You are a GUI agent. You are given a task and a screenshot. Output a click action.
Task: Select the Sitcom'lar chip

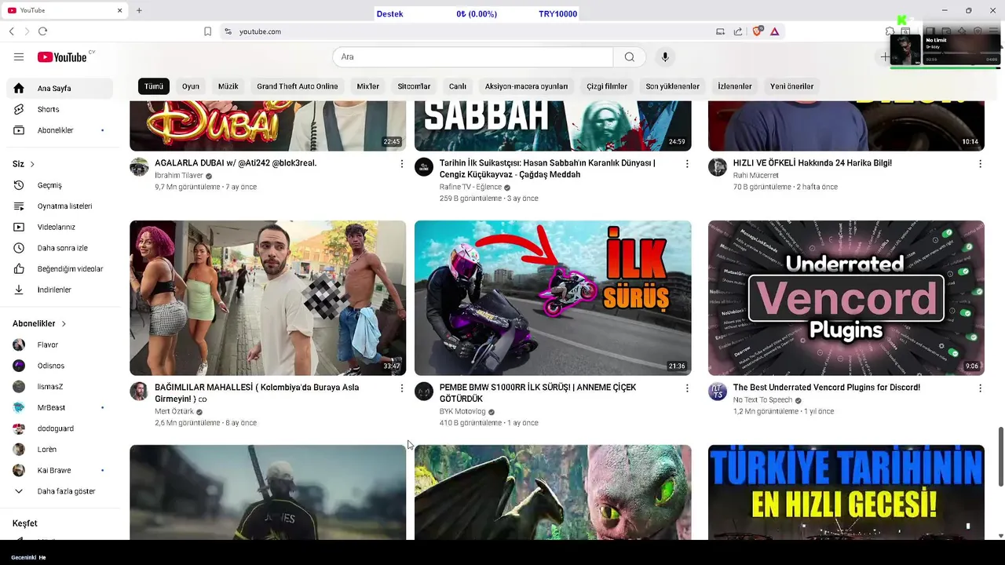point(414,86)
